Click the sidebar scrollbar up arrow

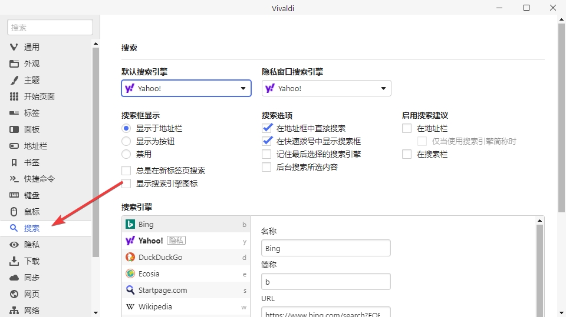pos(96,44)
